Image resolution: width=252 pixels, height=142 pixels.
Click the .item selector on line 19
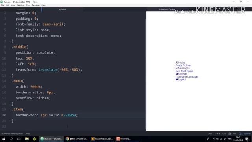click(17, 110)
